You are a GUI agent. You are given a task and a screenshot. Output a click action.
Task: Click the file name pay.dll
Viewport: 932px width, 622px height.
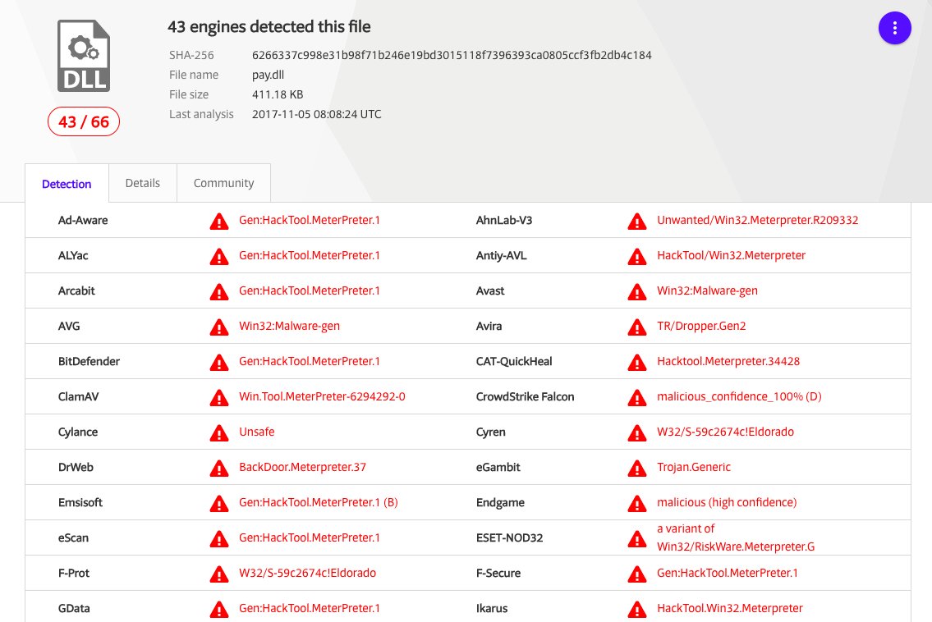(x=268, y=75)
